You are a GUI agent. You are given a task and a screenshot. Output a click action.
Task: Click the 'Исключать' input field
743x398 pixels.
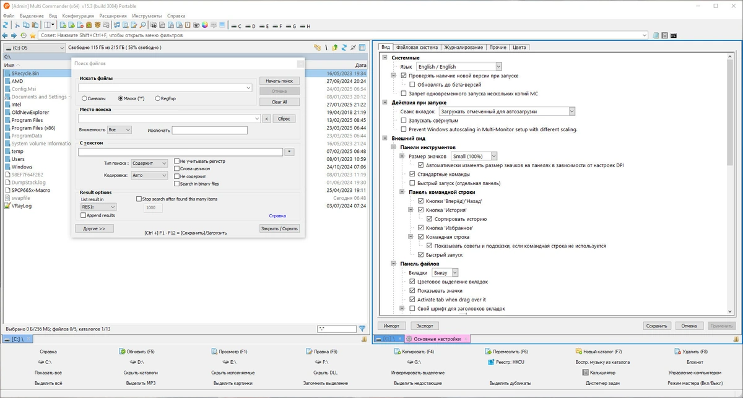coord(209,130)
